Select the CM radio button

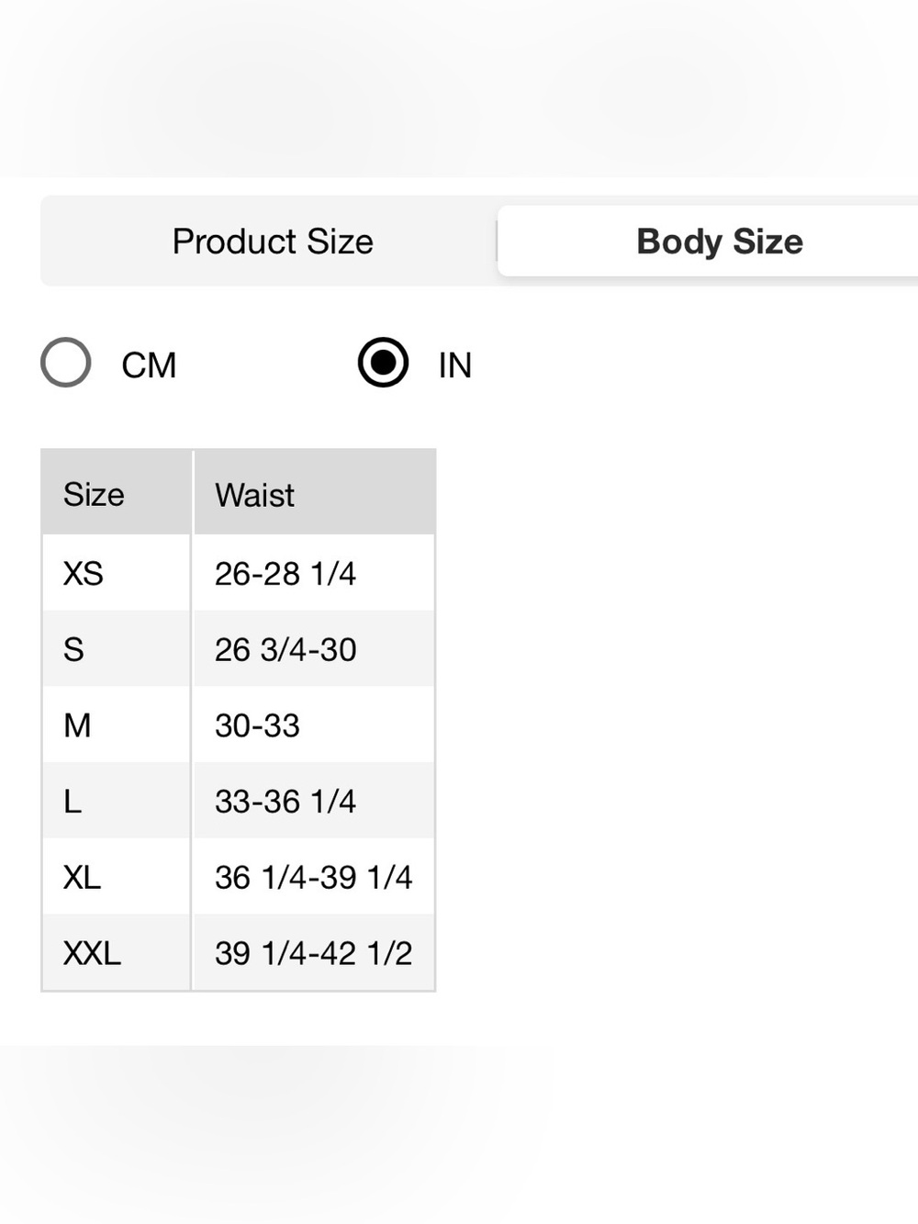tap(66, 363)
